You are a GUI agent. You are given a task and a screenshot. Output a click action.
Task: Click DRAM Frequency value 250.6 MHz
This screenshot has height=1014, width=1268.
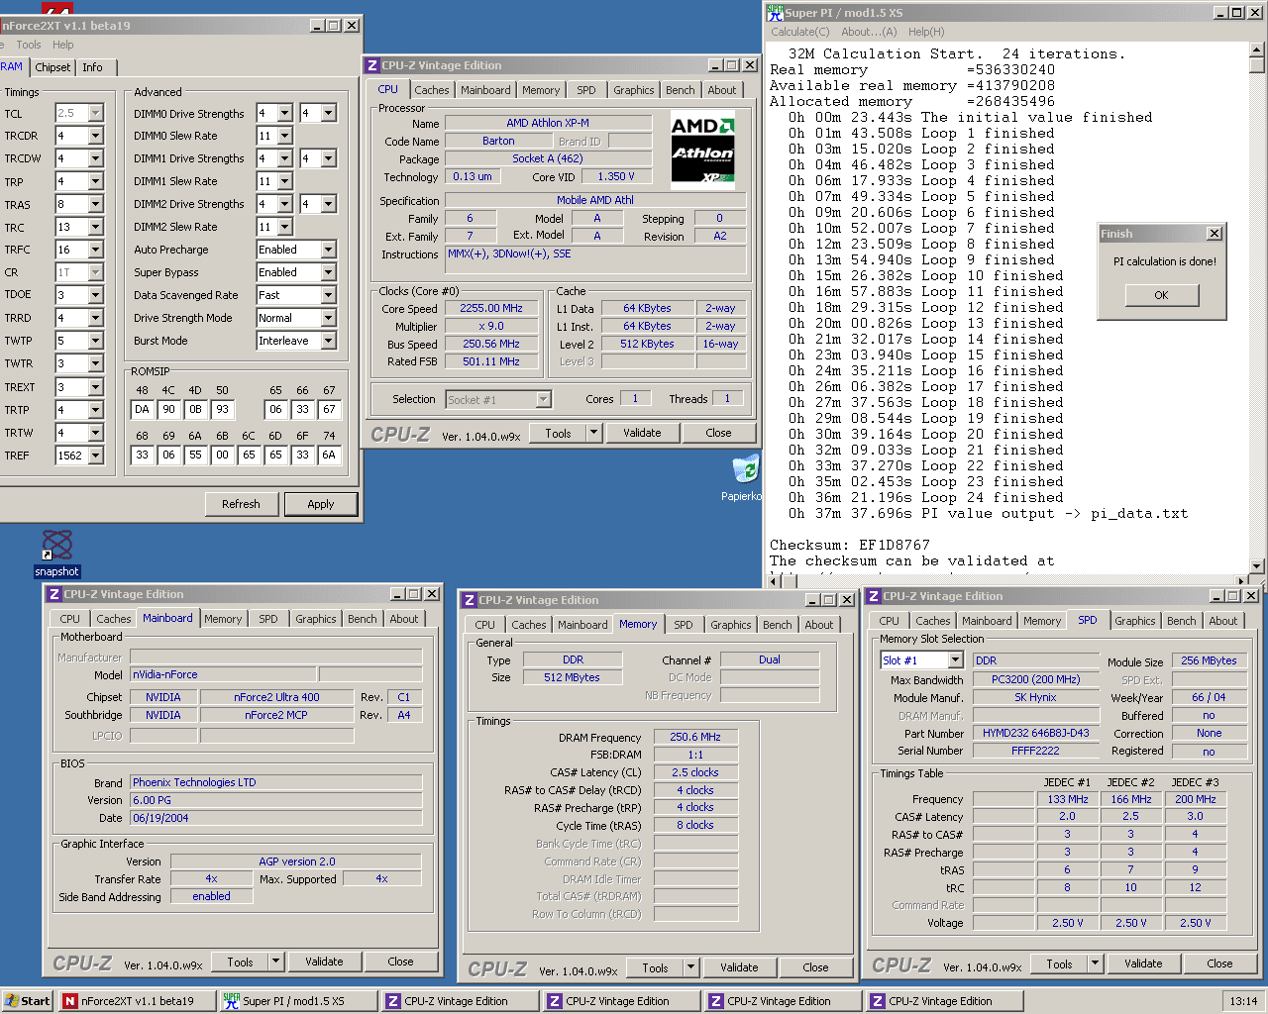[x=695, y=737]
